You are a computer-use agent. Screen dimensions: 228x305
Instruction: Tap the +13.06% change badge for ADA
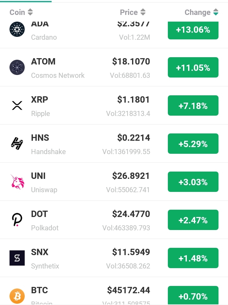[193, 30]
